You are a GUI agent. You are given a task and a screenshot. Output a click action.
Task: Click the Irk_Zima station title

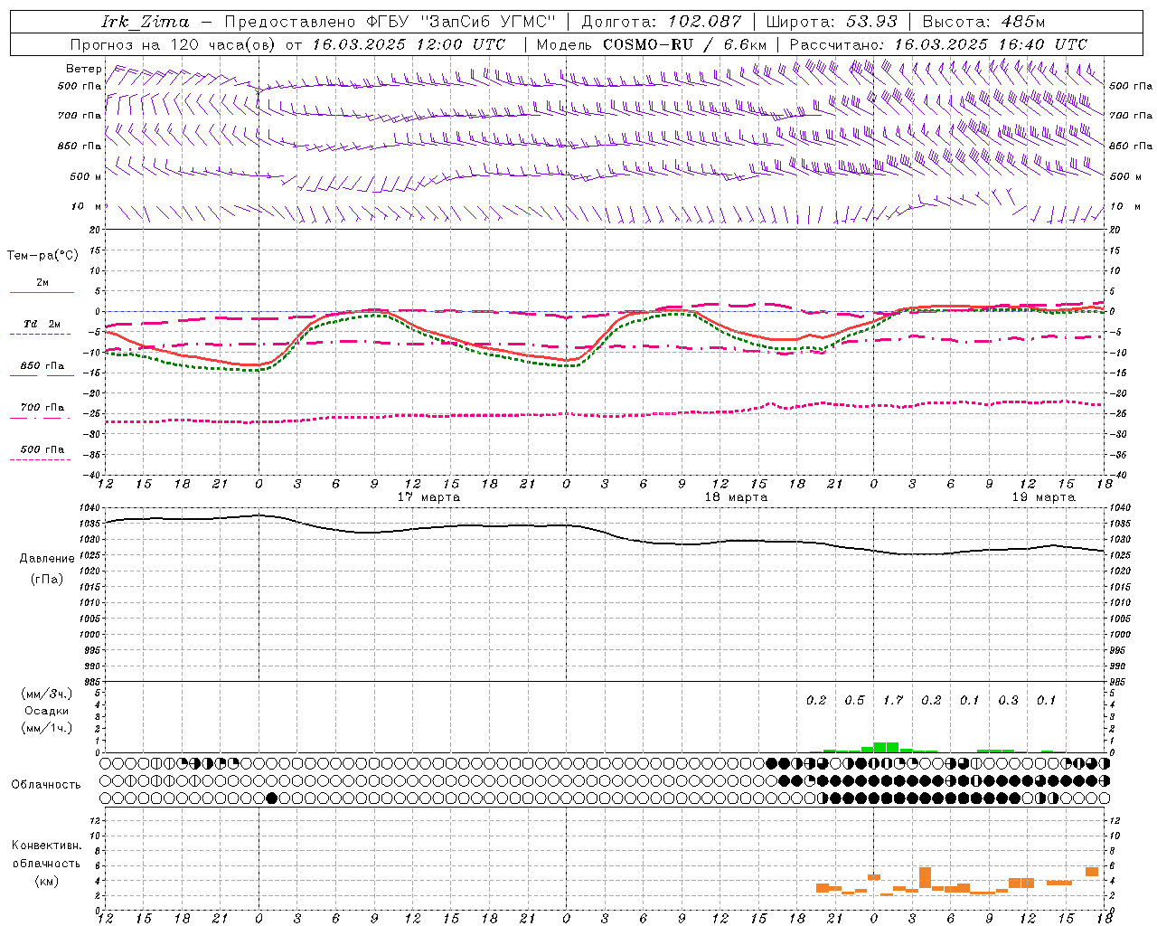tap(146, 22)
